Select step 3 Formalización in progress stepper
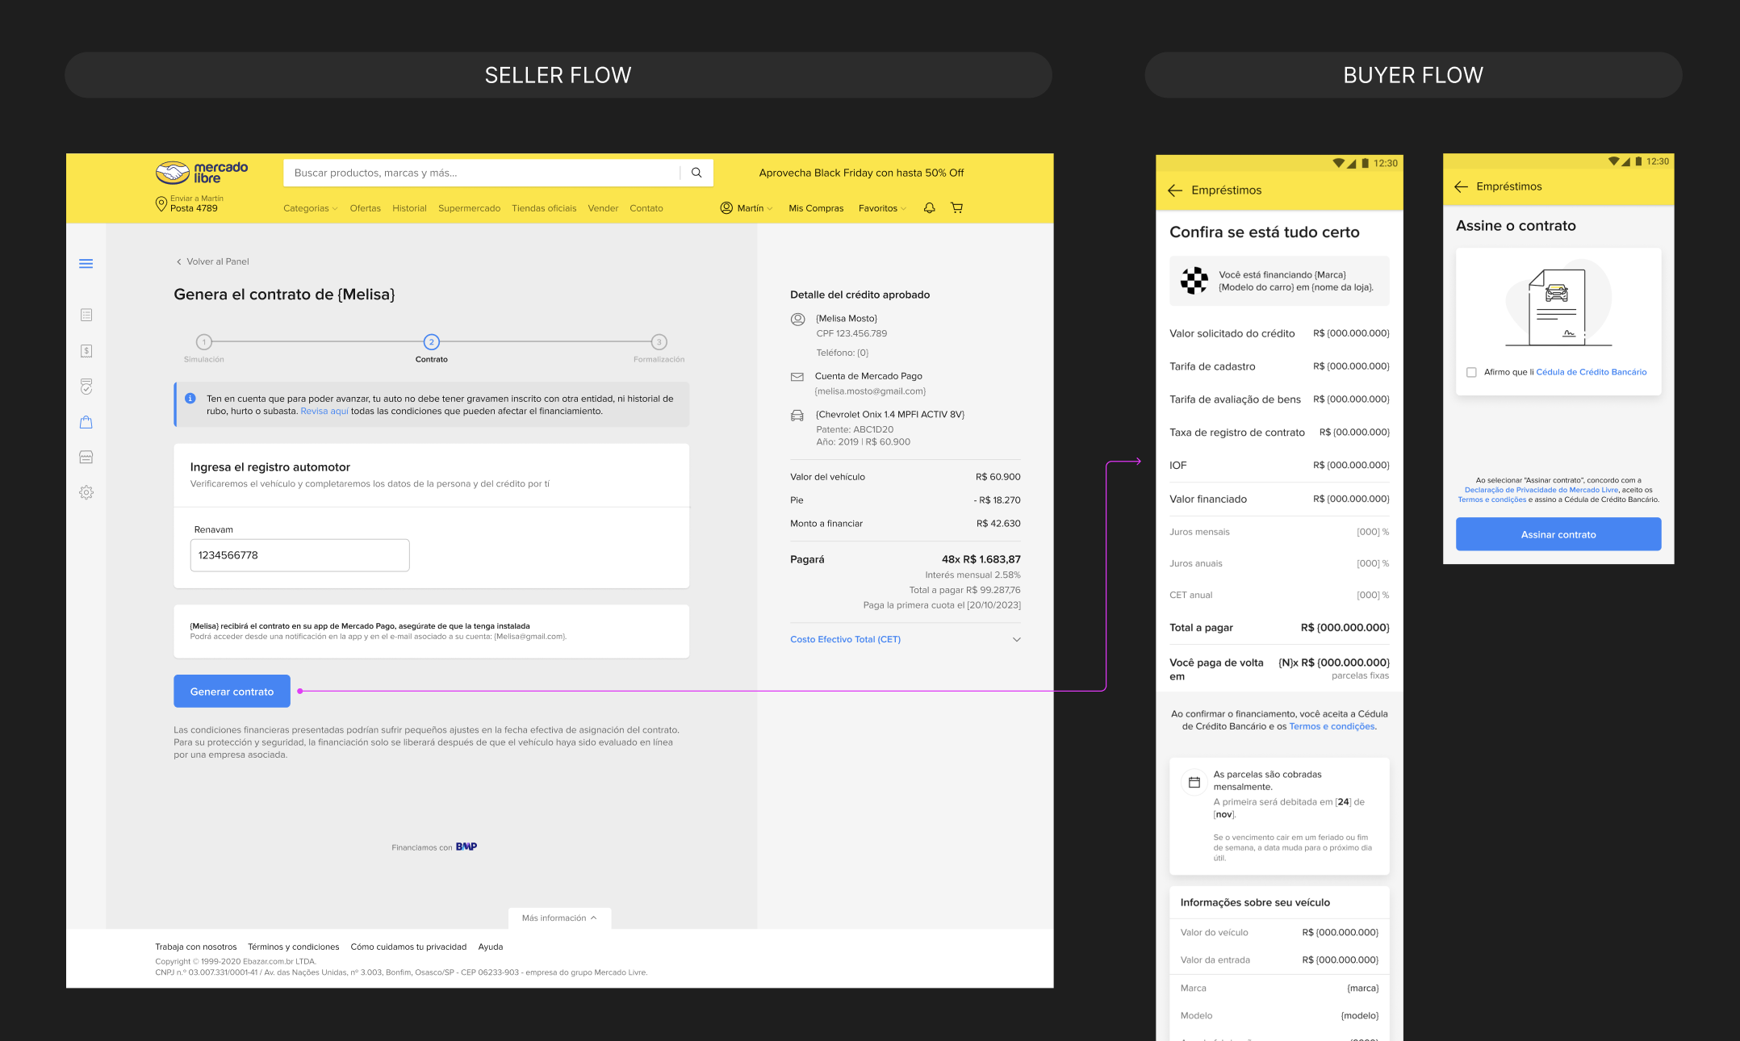The height and width of the screenshot is (1041, 1740). [x=659, y=348]
